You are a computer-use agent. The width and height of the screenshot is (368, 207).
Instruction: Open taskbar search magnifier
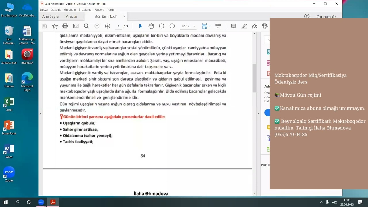pos(17,202)
